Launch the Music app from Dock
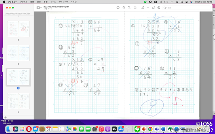This screenshot has width=215, height=134. pyautogui.click(x=101, y=129)
